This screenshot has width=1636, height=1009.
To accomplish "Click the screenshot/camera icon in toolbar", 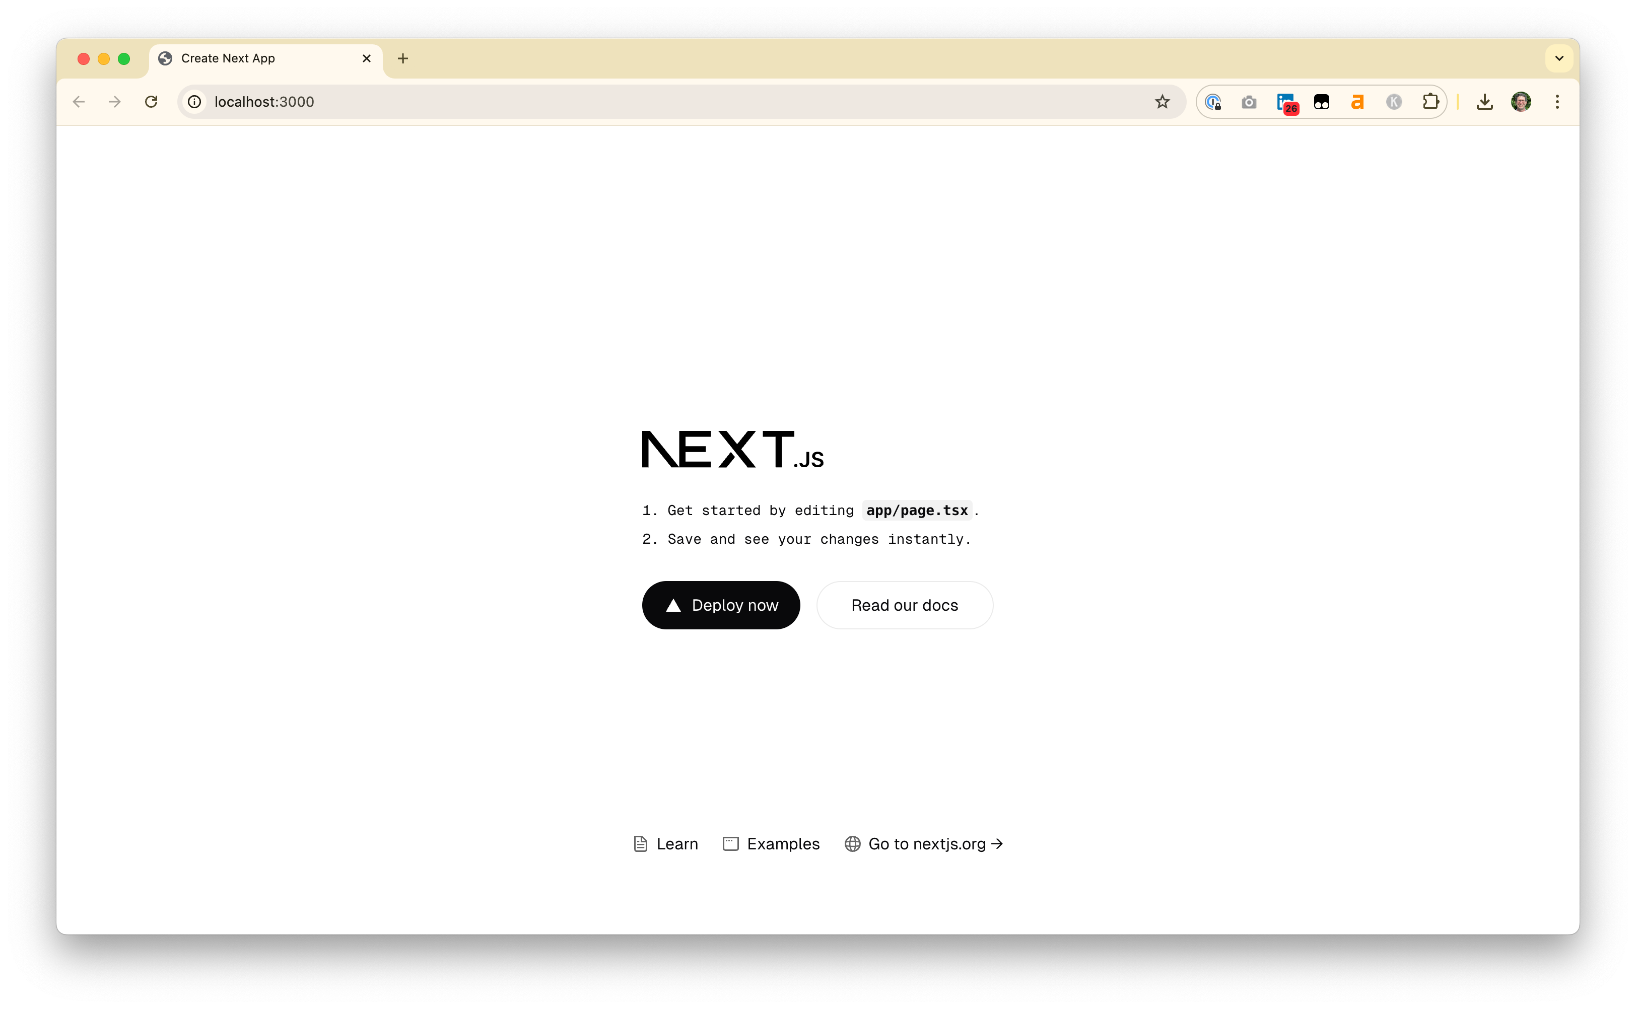I will click(x=1249, y=102).
